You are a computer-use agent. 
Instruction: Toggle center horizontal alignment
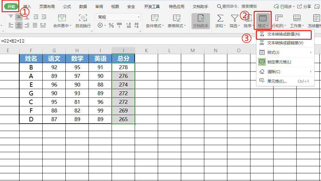[x=19, y=25]
